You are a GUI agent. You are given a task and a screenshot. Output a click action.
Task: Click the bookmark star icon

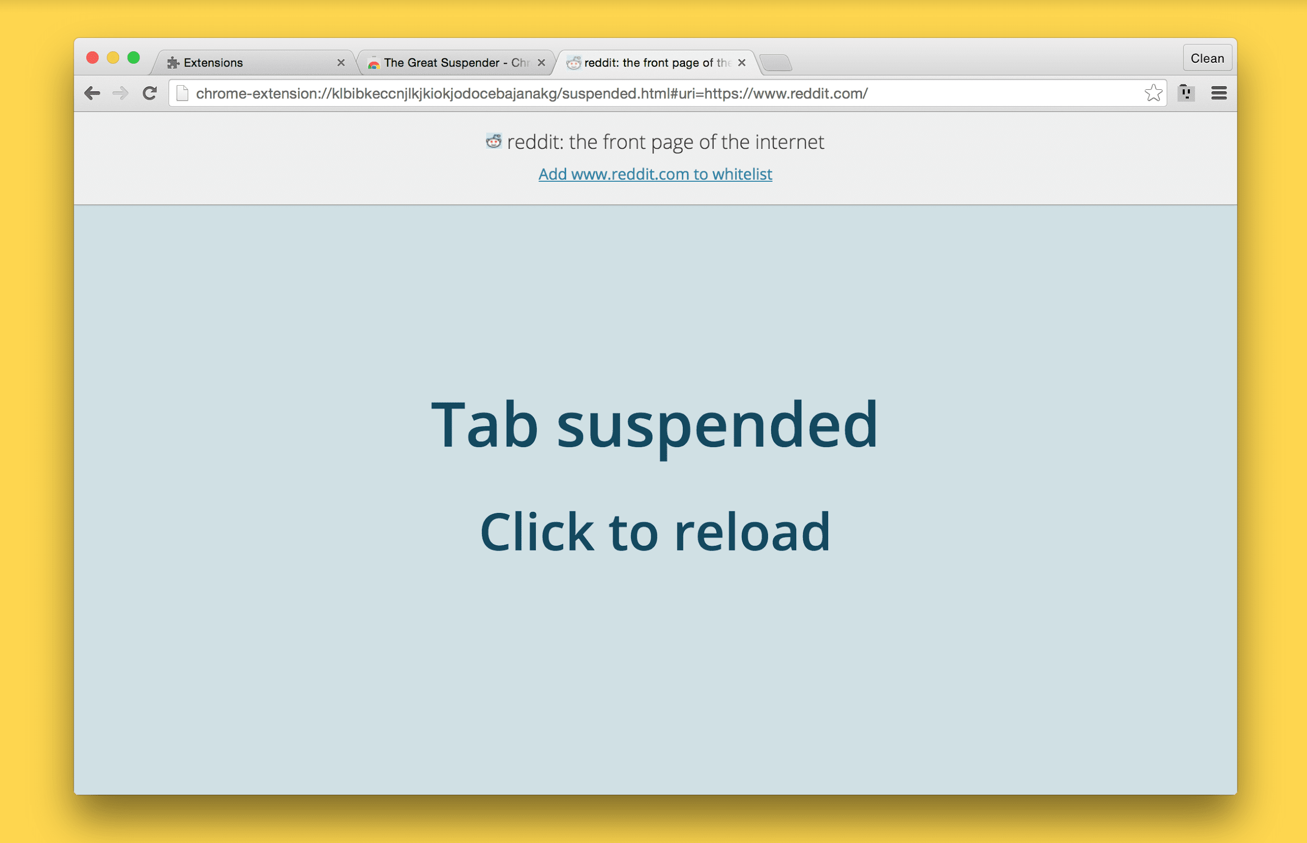click(x=1152, y=92)
